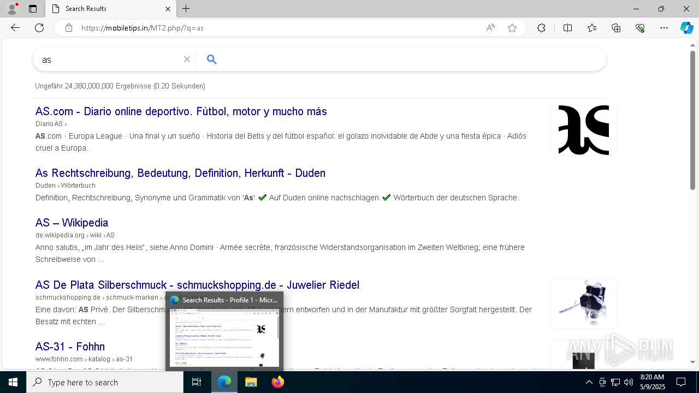Open the network status tray icon
The height and width of the screenshot is (393, 699).
tap(615, 382)
